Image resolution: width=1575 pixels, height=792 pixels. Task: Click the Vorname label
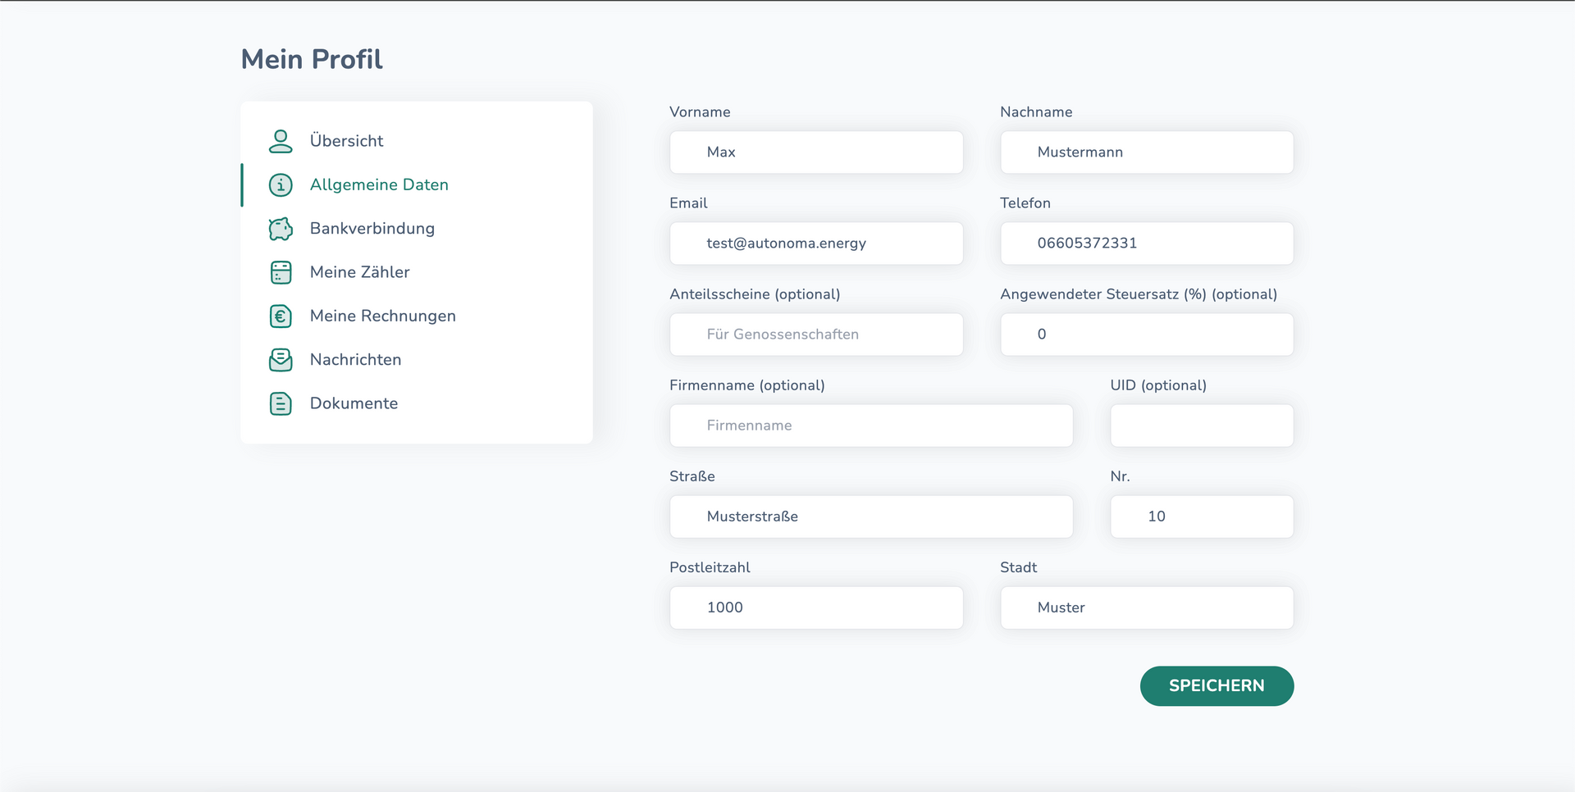[700, 112]
